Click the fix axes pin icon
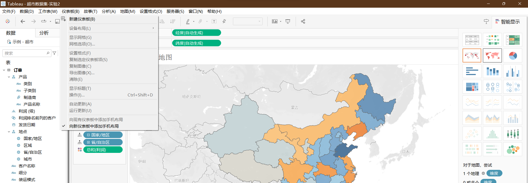 click(x=224, y=21)
